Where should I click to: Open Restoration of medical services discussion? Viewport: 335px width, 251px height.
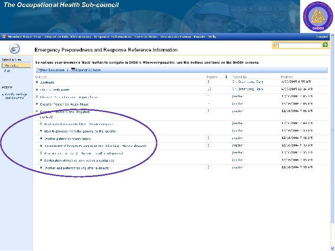pyautogui.click(x=79, y=160)
